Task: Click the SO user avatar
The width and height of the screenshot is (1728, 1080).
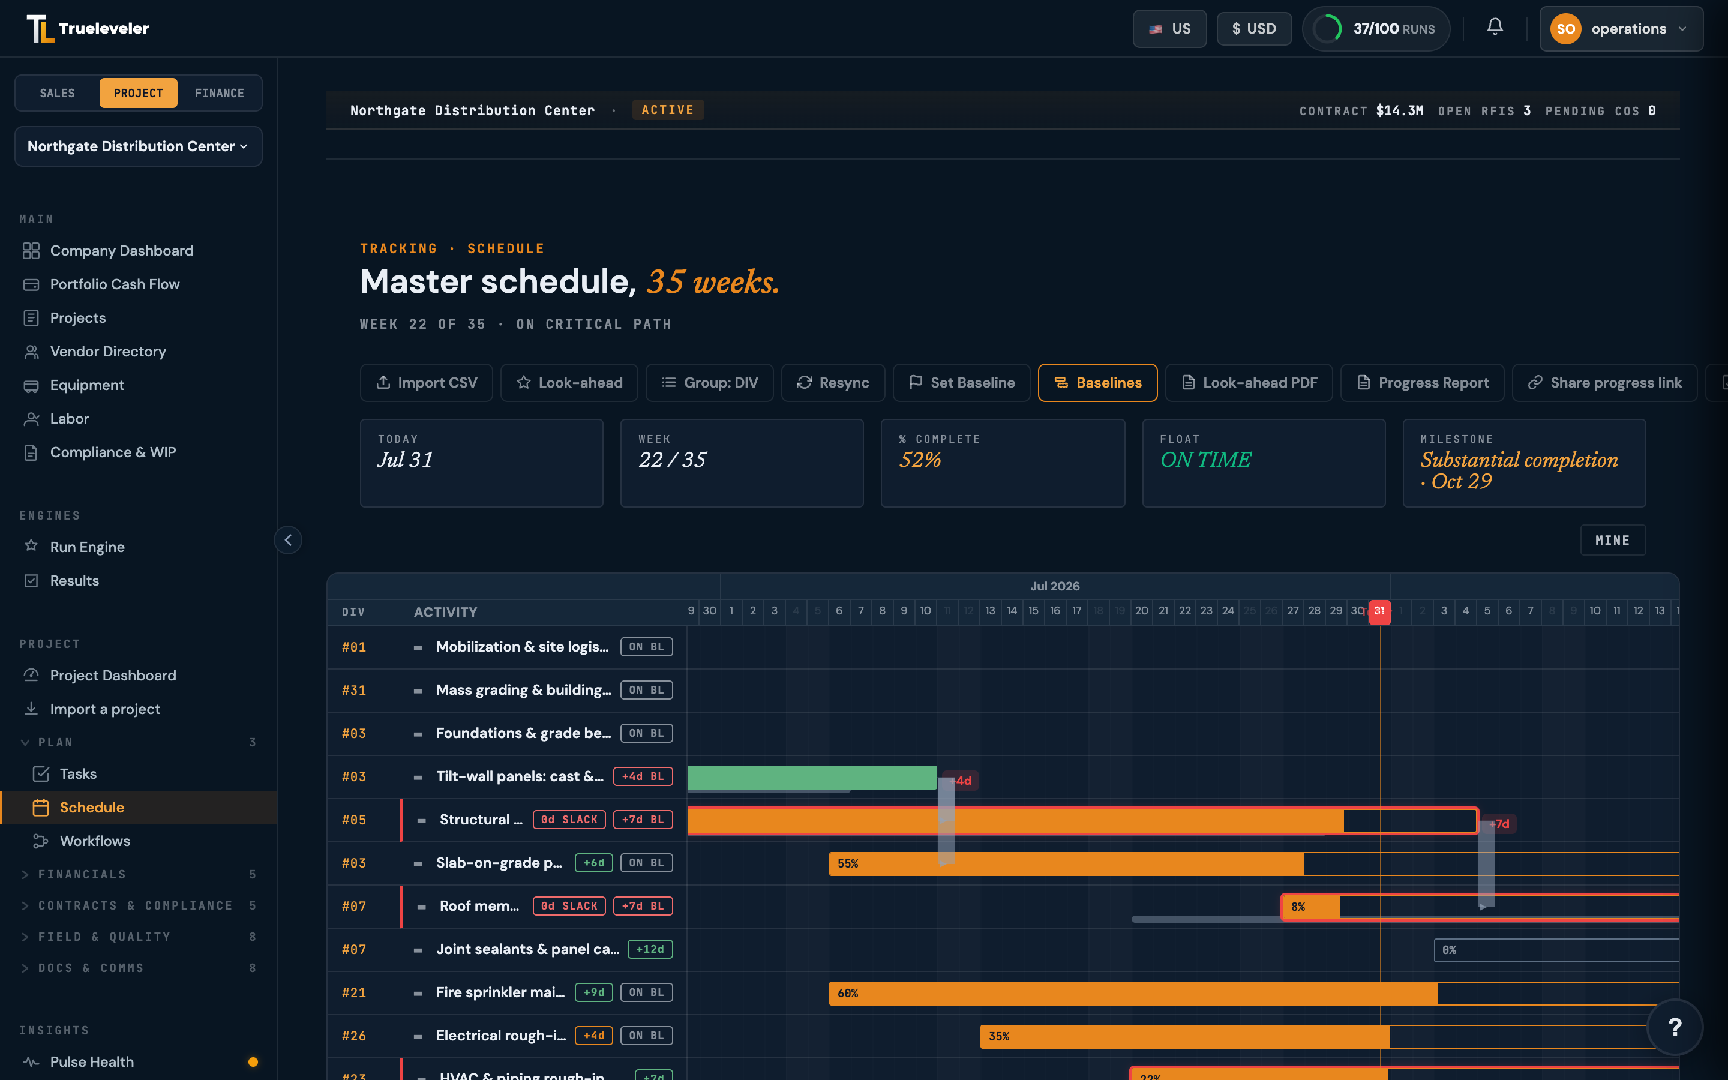Action: coord(1565,29)
